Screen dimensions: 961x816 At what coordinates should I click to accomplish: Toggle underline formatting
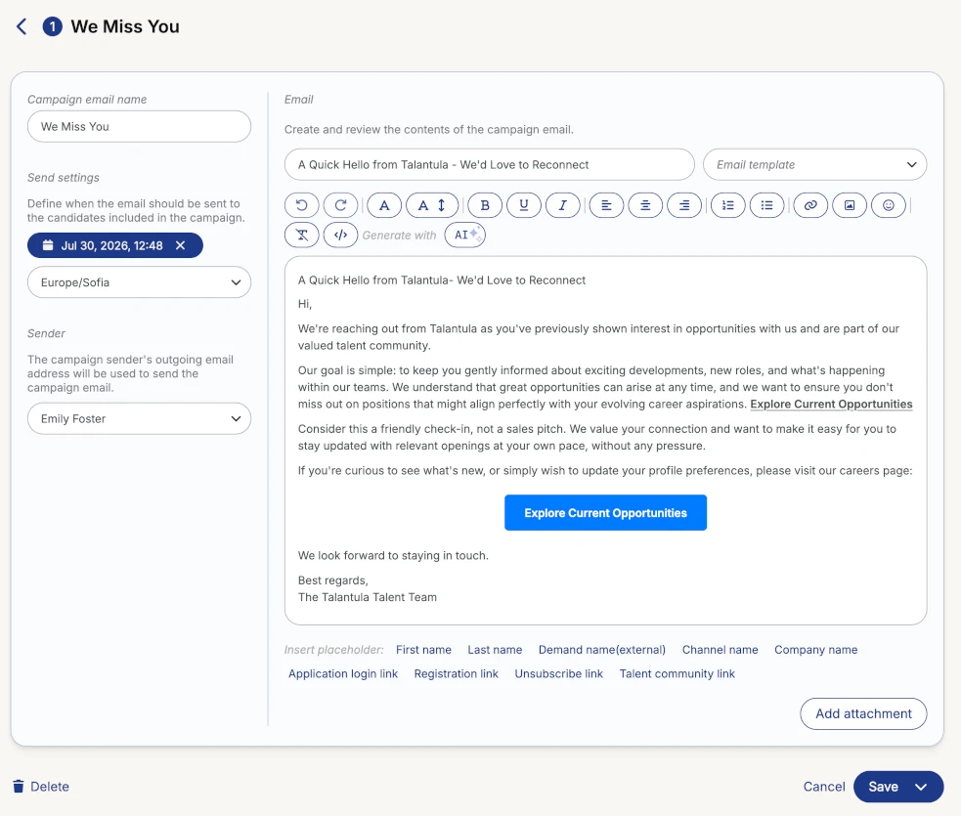[x=524, y=205]
